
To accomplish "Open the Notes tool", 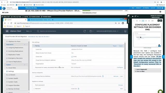I will click(25, 17).
